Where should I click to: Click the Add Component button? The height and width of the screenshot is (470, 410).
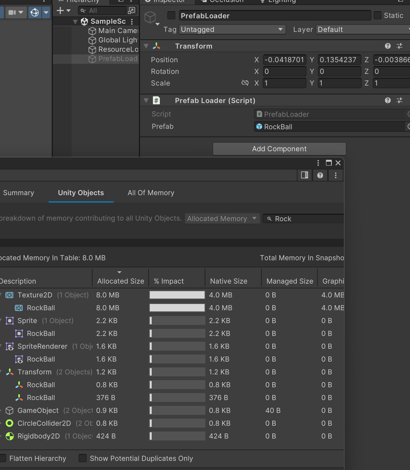click(279, 149)
